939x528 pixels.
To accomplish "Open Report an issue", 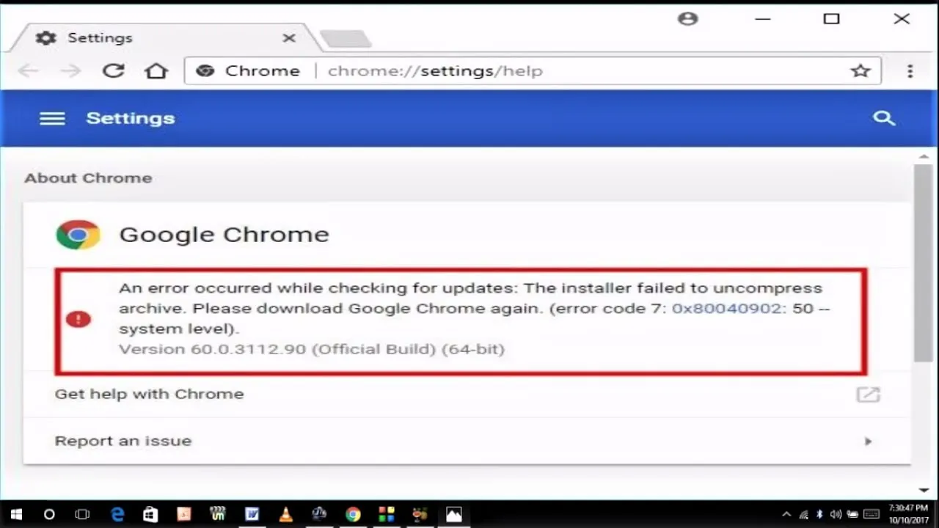I will 467,441.
